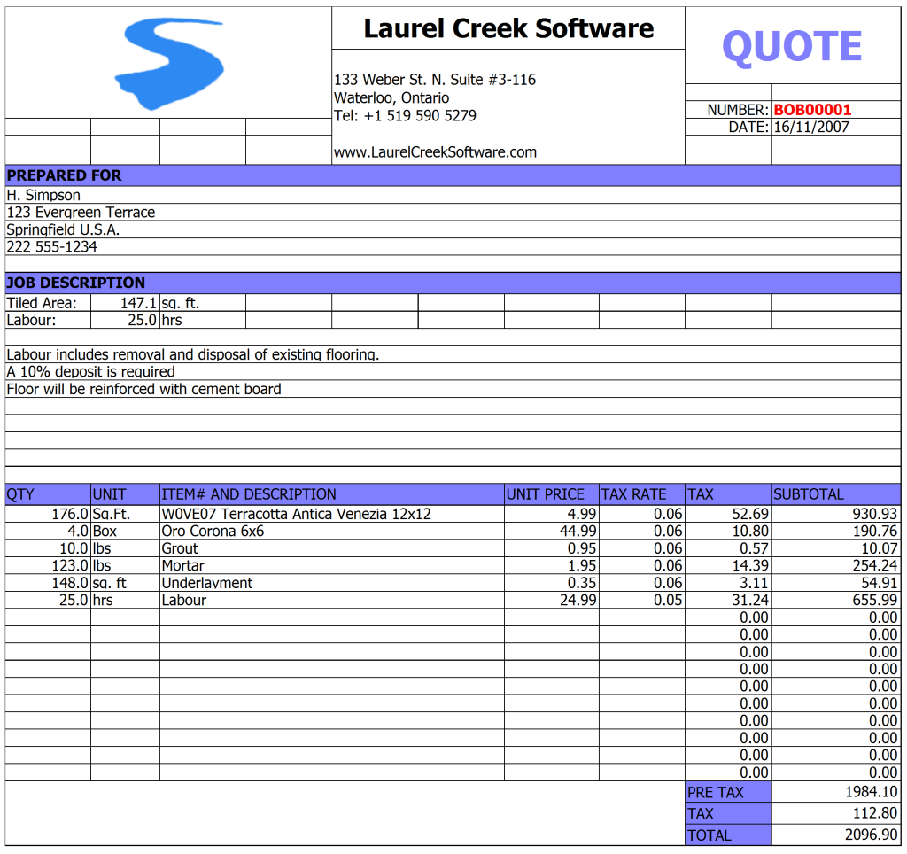The image size is (907, 854).
Task: Click the JOB DESCRIPTION section header
Action: [x=75, y=283]
